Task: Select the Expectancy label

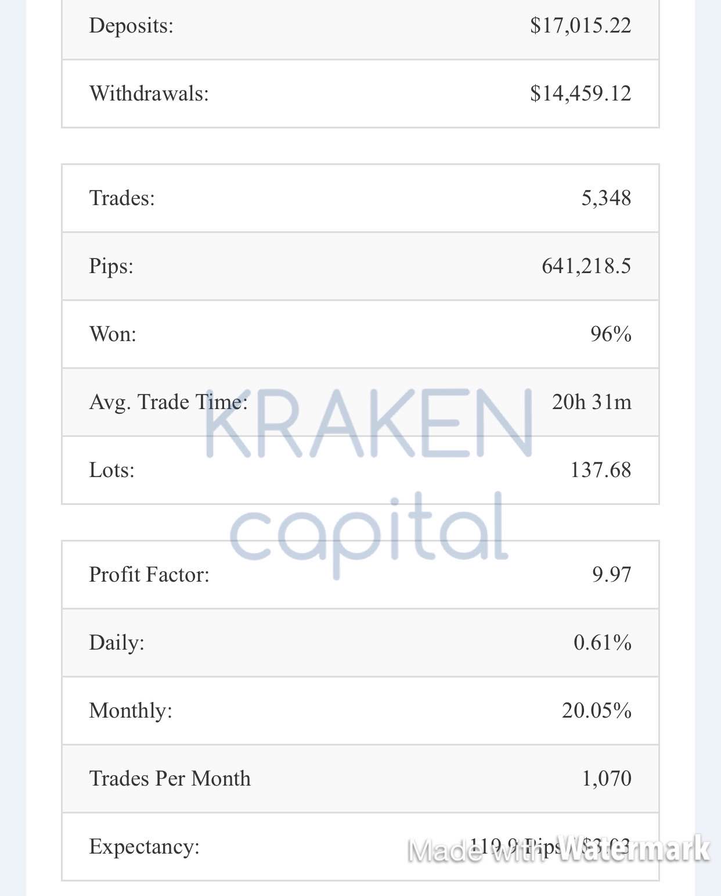Action: click(144, 847)
